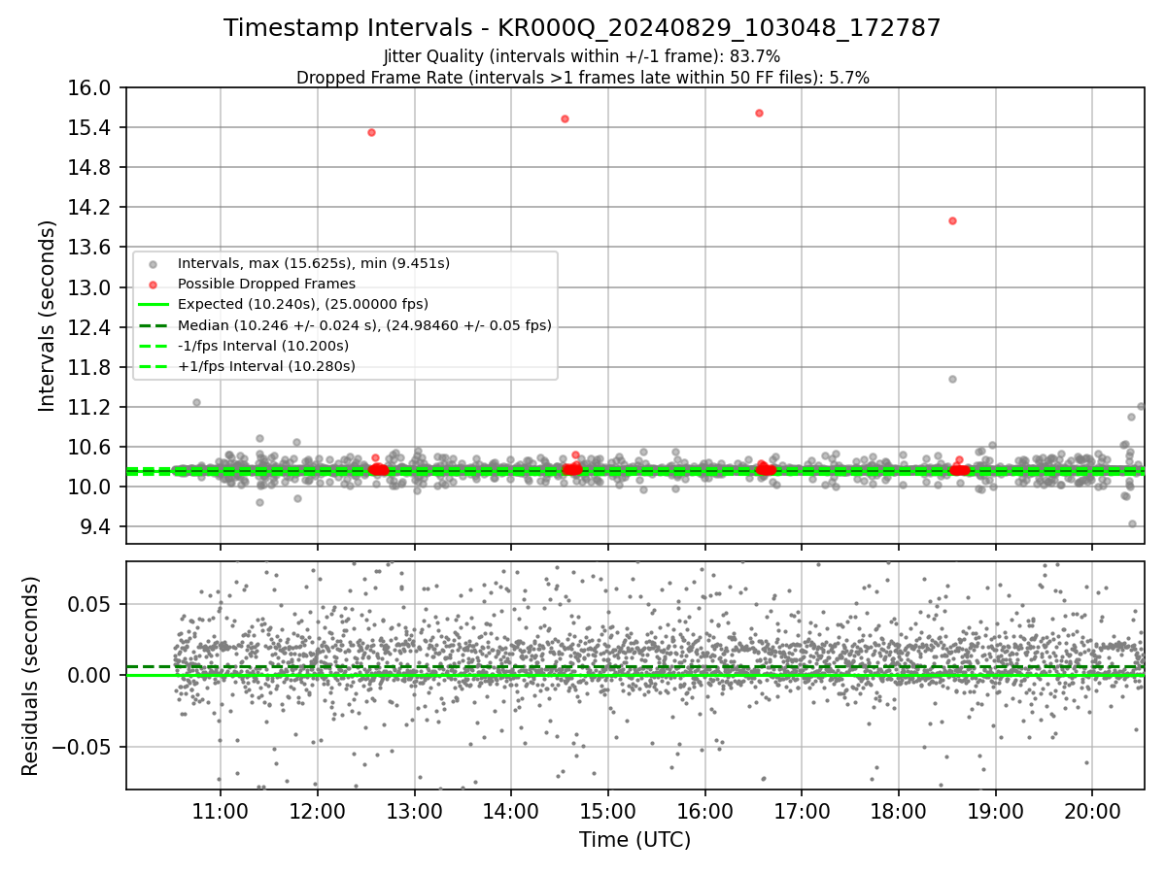
Task: Click the 'Time (UTC)' x-axis label
Action: 634,840
